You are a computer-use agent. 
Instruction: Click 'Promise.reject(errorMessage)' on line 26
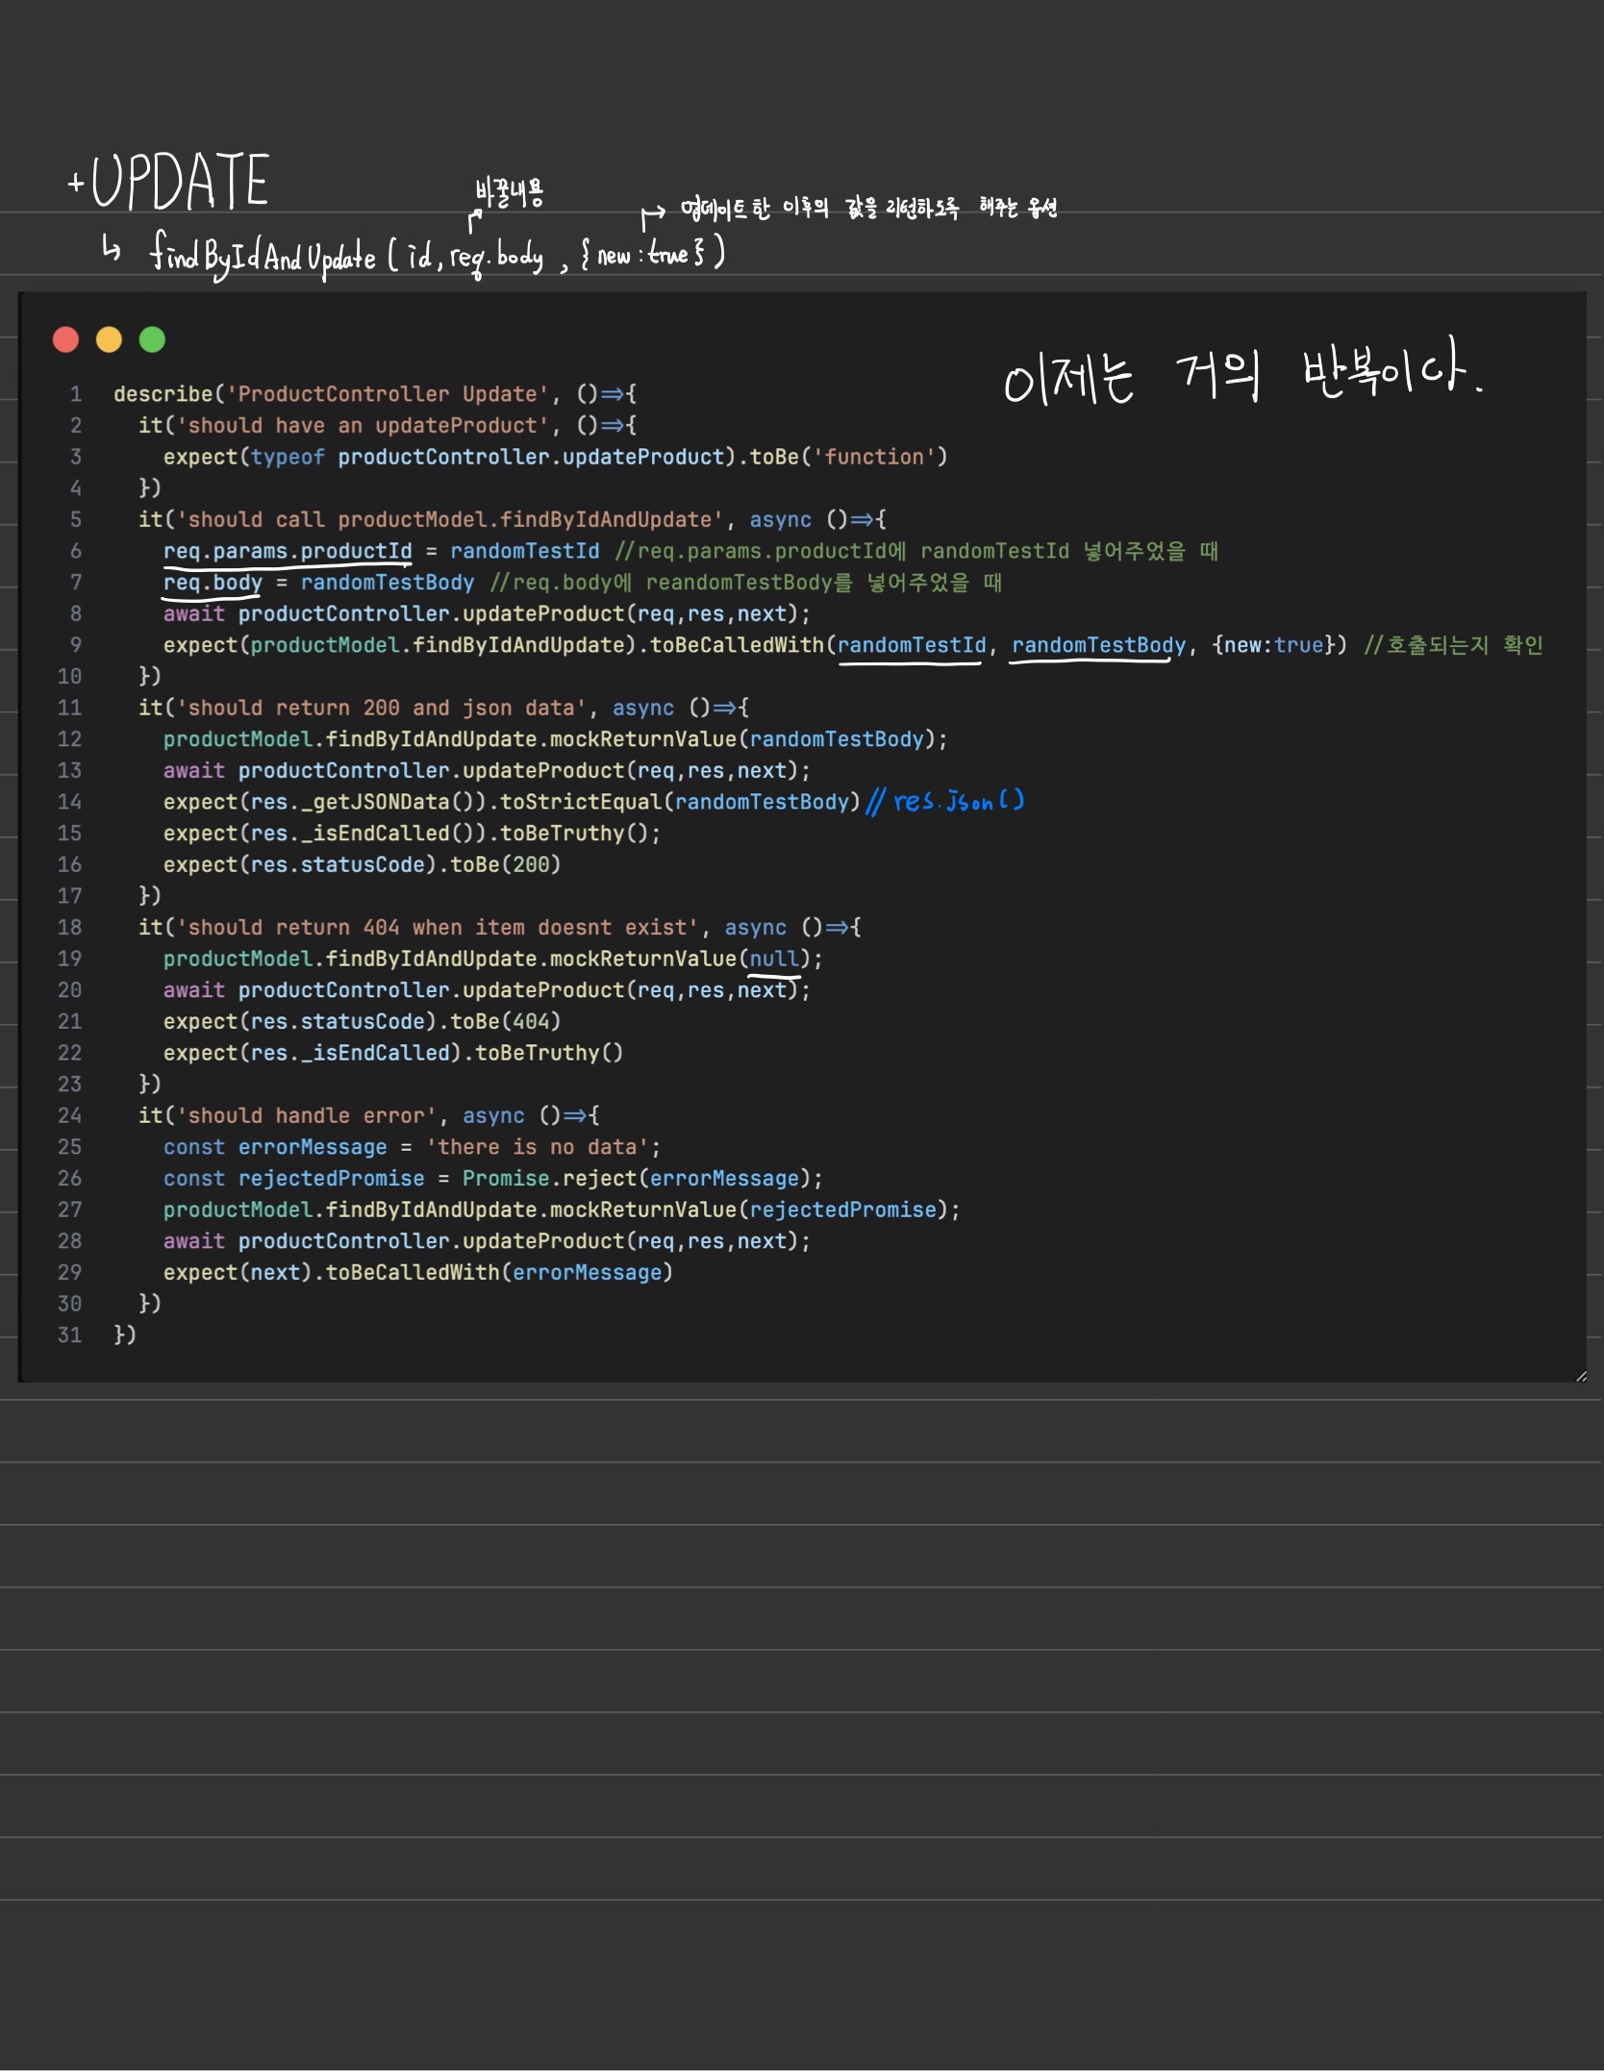tap(638, 1178)
